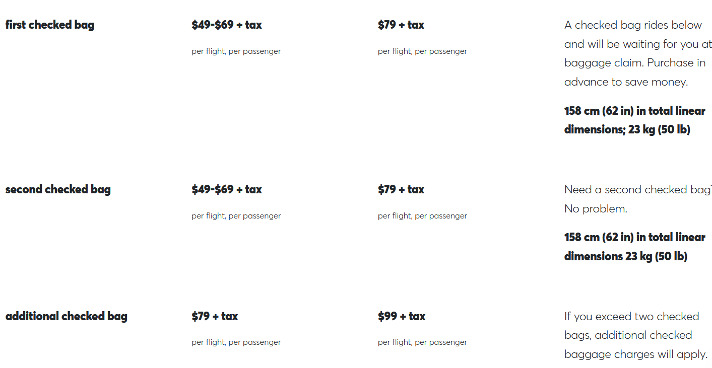
Task: Click "per flight, per passenger" under first bag $79
Action: pos(422,51)
